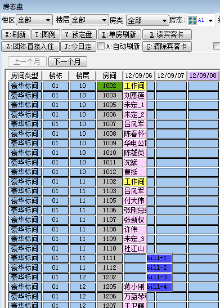Select green room cell 1002
220x308 pixels.
(110, 86)
